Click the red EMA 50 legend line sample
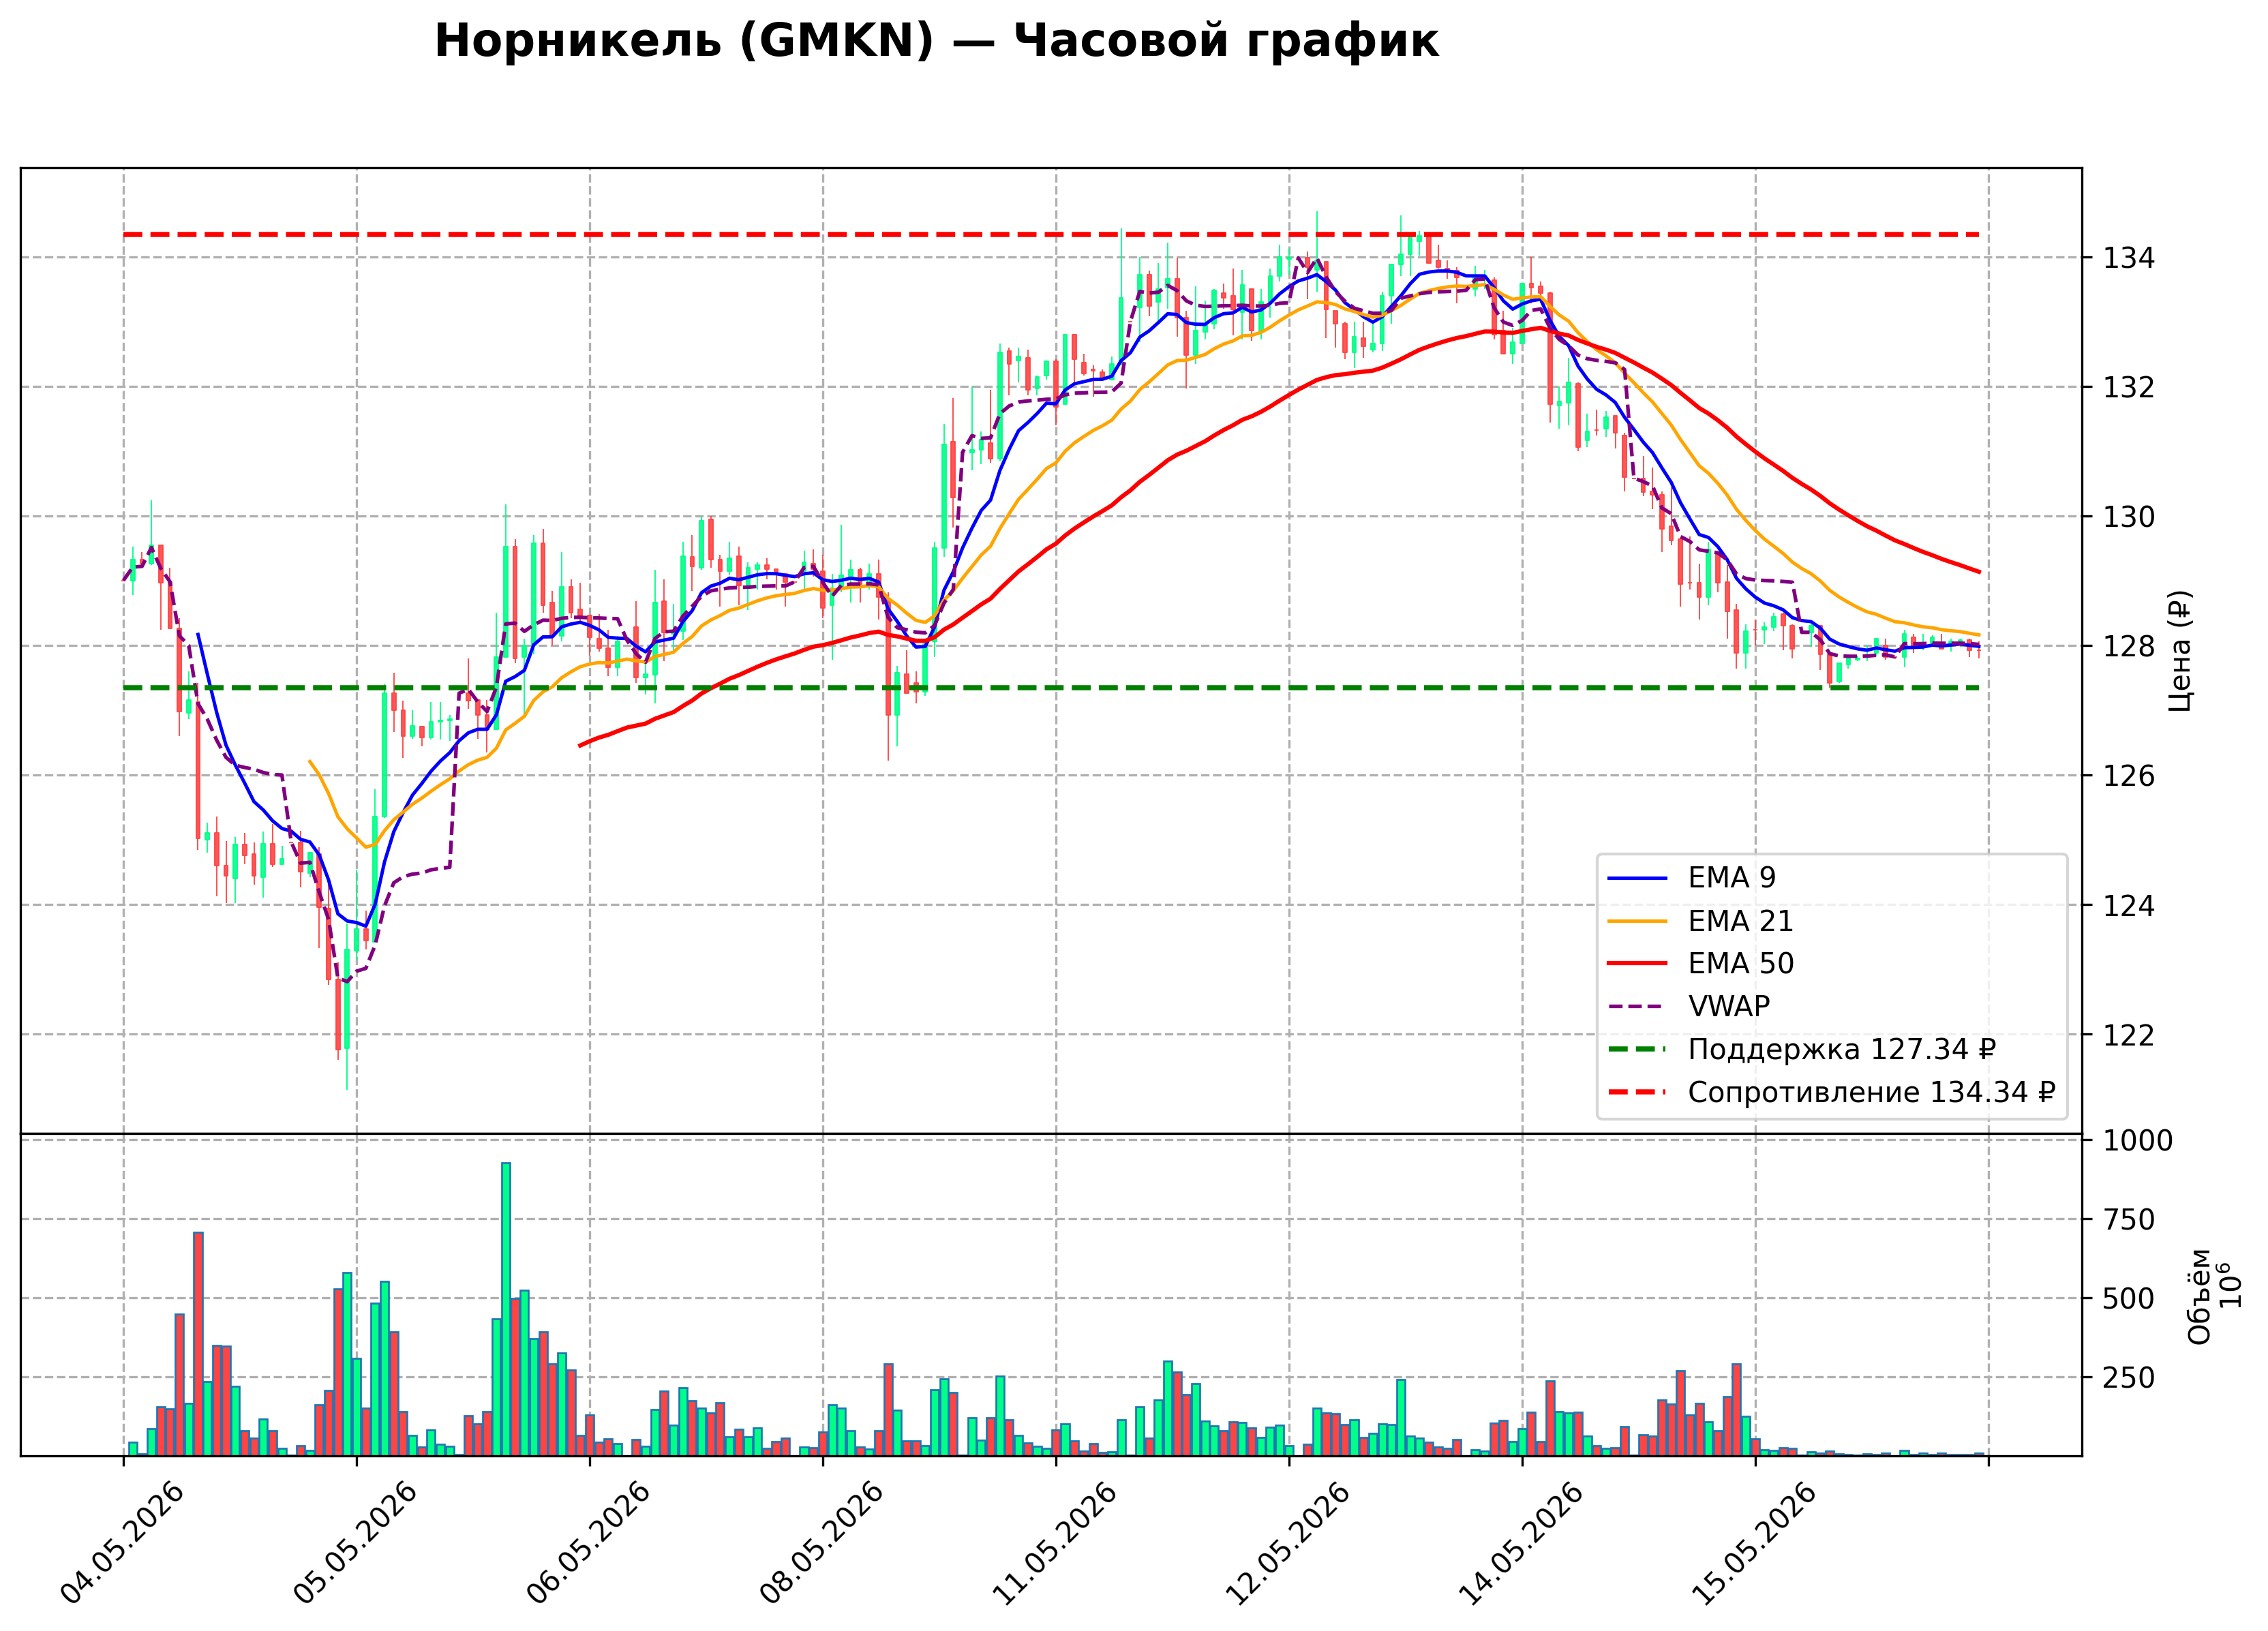Image resolution: width=2268 pixels, height=1631 pixels. click(x=1637, y=964)
